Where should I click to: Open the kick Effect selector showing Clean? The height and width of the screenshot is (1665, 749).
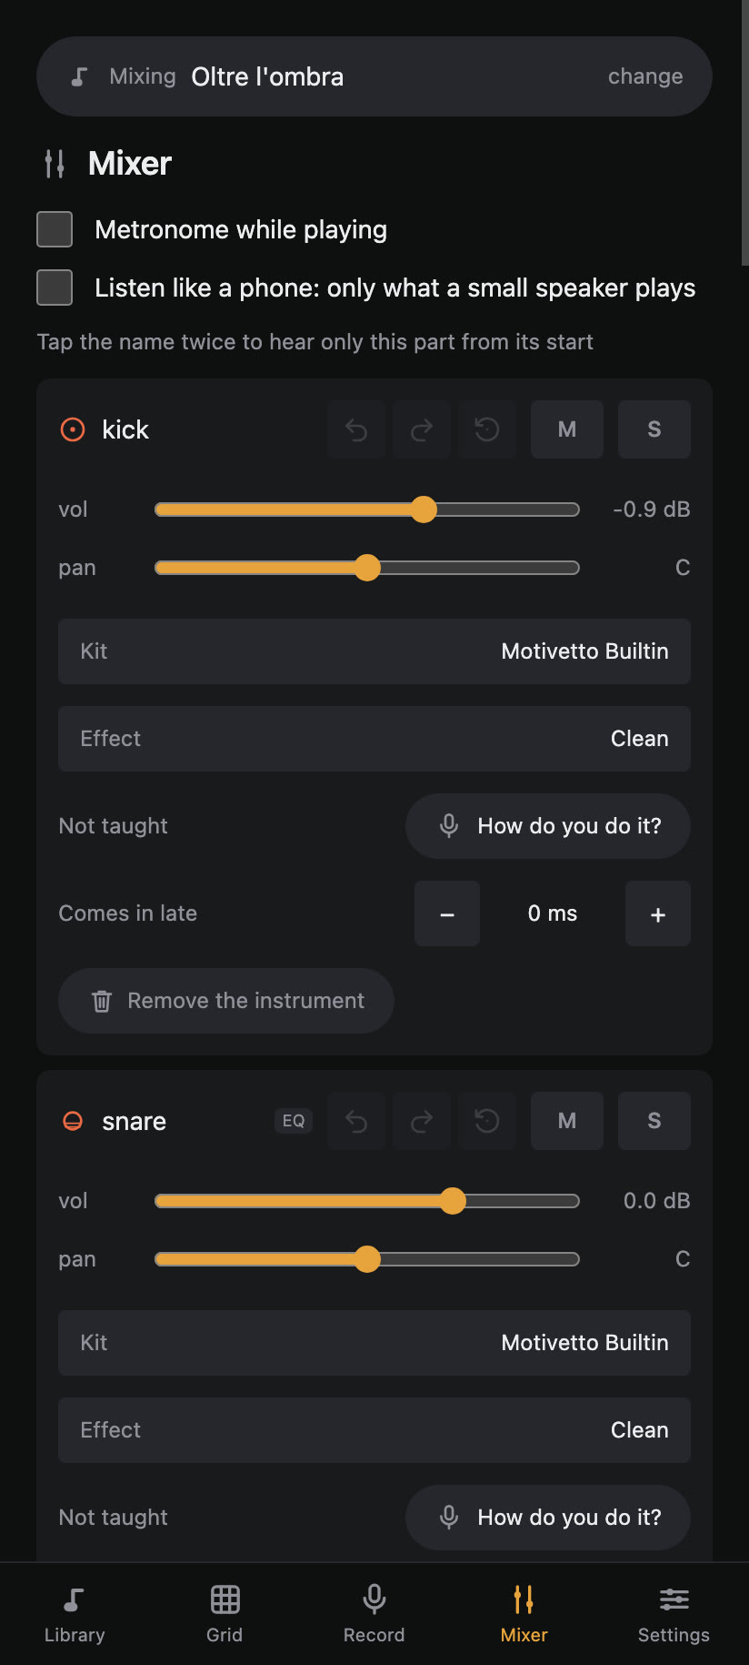tap(374, 739)
